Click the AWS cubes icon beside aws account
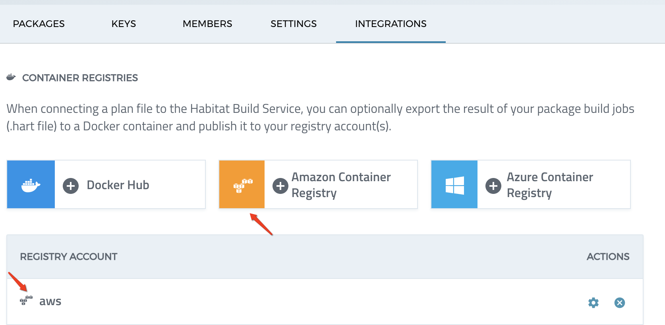The image size is (665, 325). point(25,301)
